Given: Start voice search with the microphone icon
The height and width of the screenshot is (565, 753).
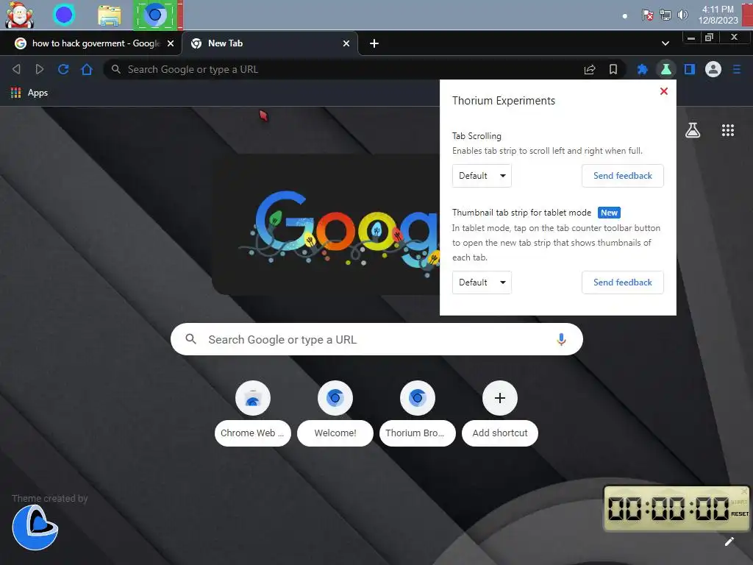Looking at the screenshot, I should (561, 339).
